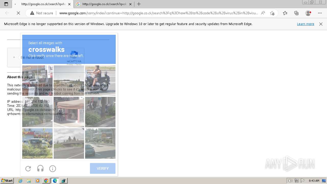Open Collections panel
Viewport: 327px width, 184px height.
coord(296,13)
